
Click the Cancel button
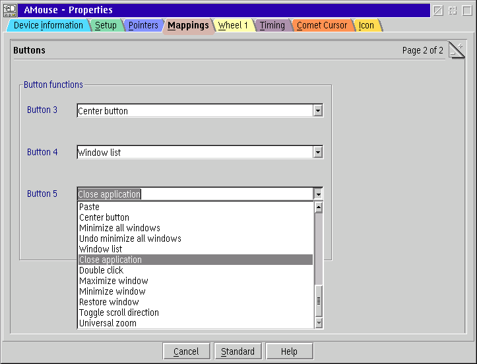tap(186, 351)
